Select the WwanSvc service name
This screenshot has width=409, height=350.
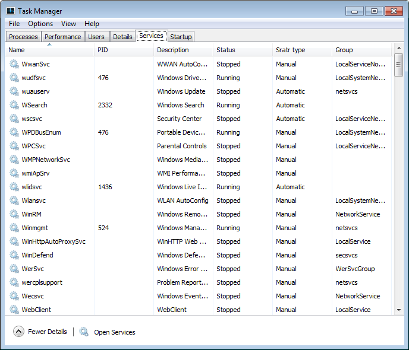(36, 64)
